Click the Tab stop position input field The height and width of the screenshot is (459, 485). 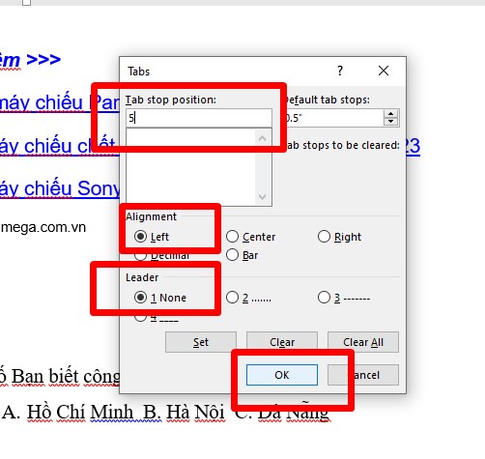[x=199, y=118]
